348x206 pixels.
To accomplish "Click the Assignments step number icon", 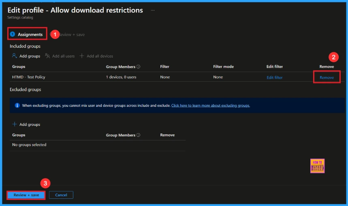I will [x=13, y=34].
